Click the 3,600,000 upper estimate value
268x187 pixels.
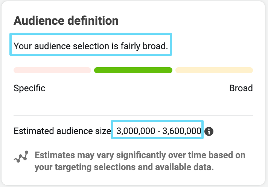click(x=182, y=131)
